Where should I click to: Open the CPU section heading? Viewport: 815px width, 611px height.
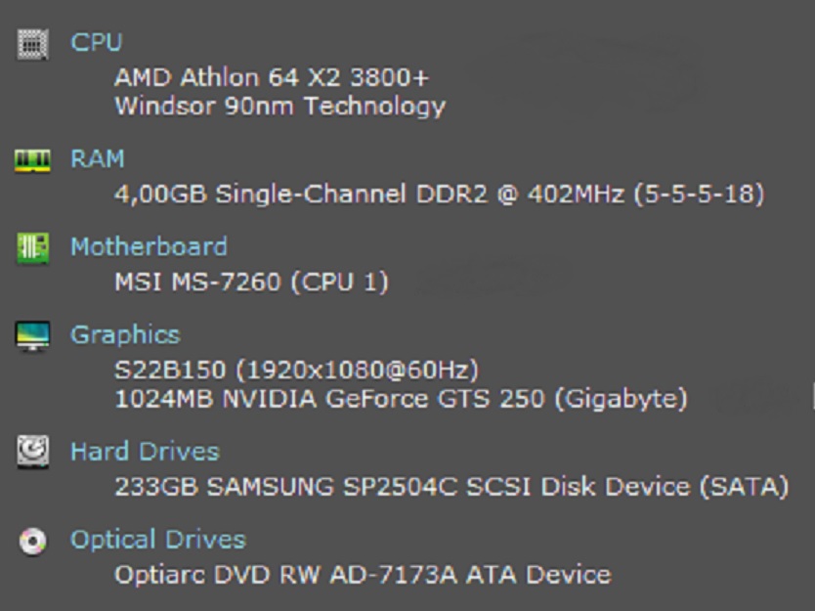point(96,42)
